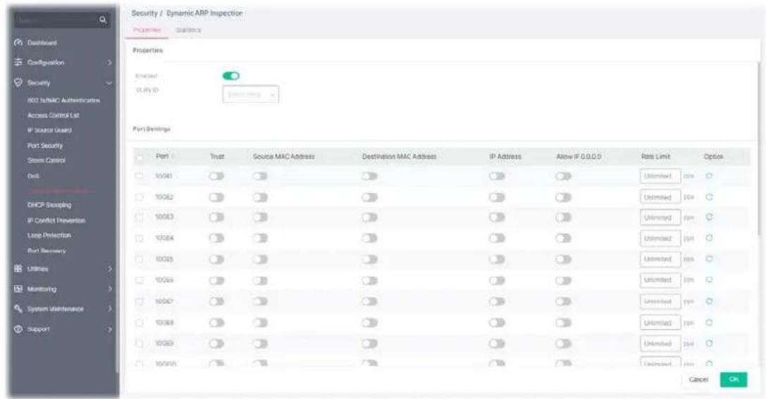766x399 pixels.
Task: Enable Source MAC Address check for 10GE7
Action: pos(260,301)
